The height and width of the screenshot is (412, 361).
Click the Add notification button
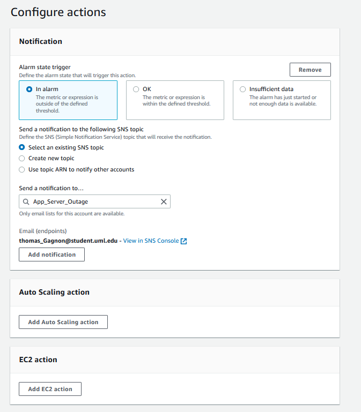pyautogui.click(x=51, y=254)
